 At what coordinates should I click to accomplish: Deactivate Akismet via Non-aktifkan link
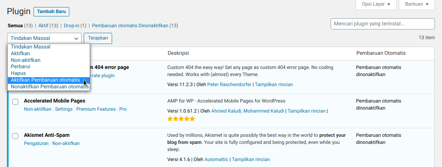(x=66, y=144)
